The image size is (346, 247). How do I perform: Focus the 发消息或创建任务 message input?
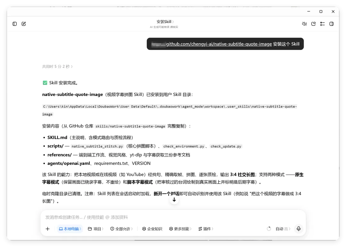point(173,217)
